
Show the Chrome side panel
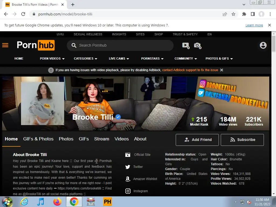coord(253,14)
